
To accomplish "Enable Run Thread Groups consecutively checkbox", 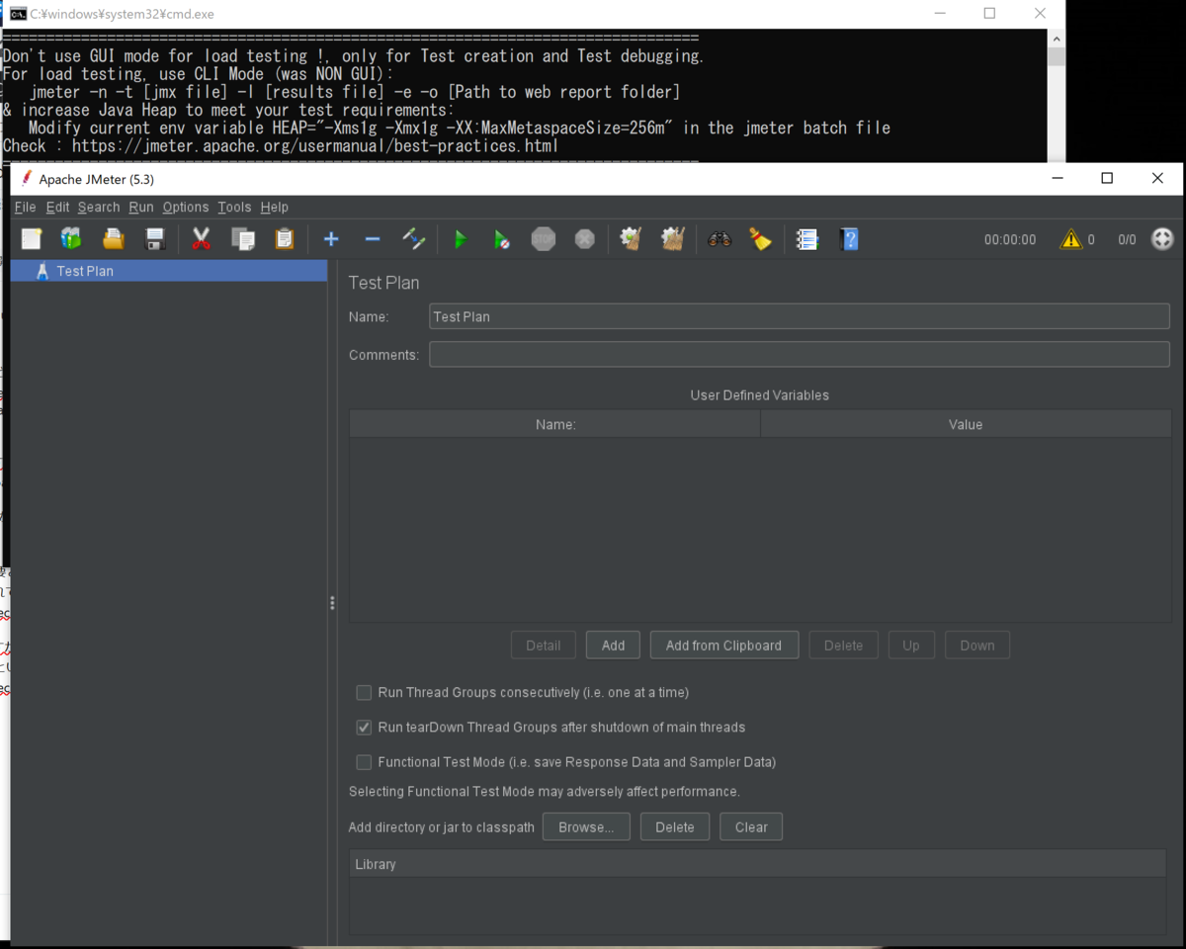I will pos(364,693).
